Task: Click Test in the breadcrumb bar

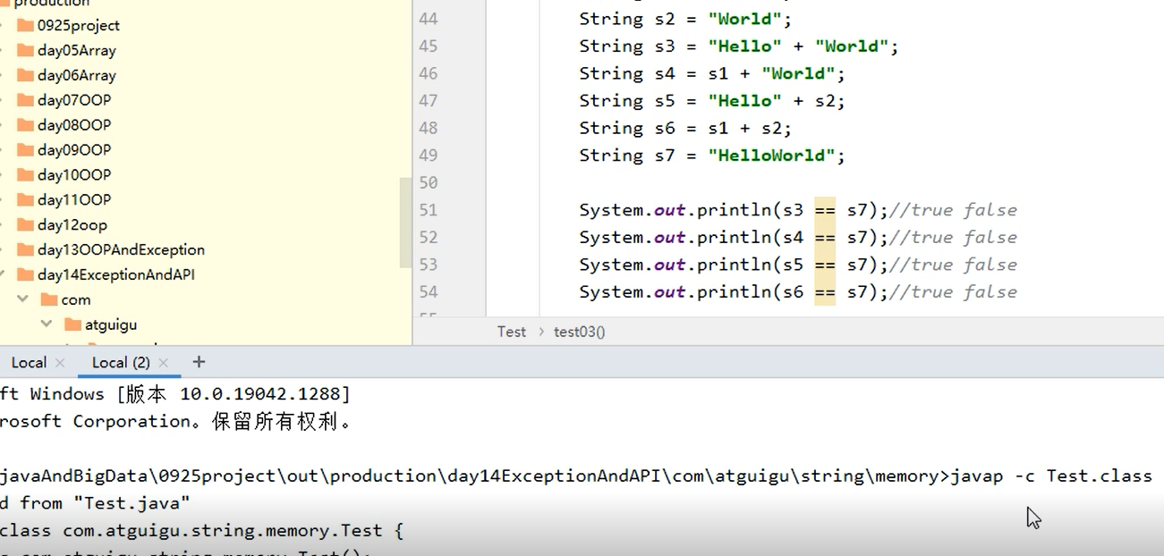Action: (x=512, y=332)
